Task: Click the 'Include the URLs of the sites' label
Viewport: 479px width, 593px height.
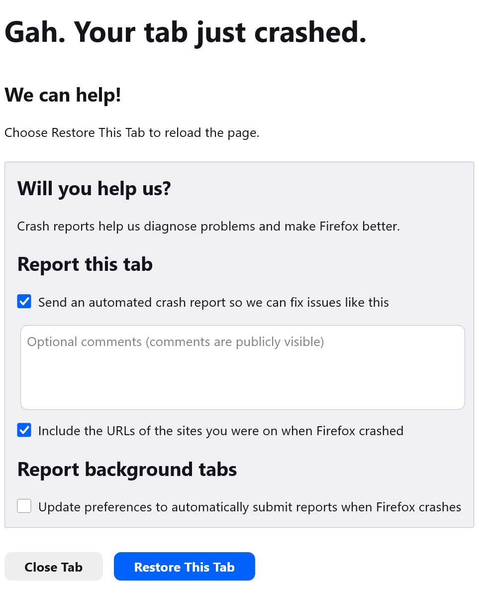Action: coord(220,431)
